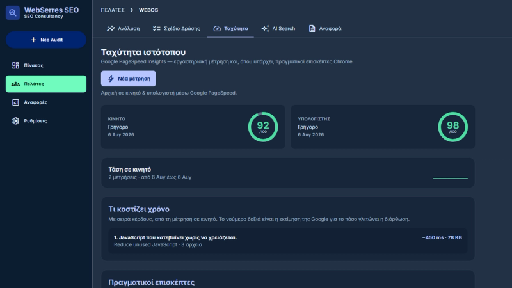This screenshot has height=288, width=512.
Task: Open Αναφορές in the sidebar
Action: (46, 102)
